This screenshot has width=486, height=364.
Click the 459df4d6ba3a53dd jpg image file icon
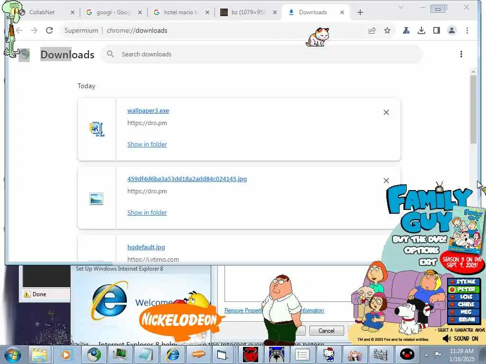(x=96, y=199)
